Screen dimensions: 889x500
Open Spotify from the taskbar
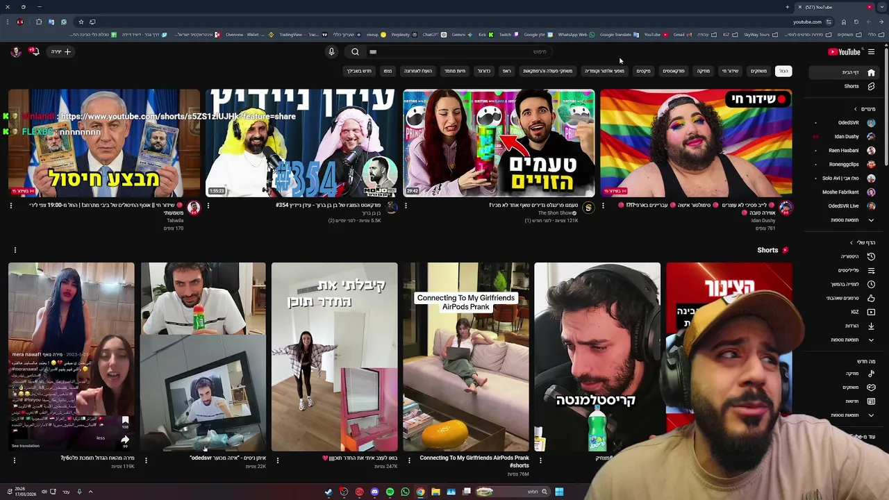click(x=390, y=492)
